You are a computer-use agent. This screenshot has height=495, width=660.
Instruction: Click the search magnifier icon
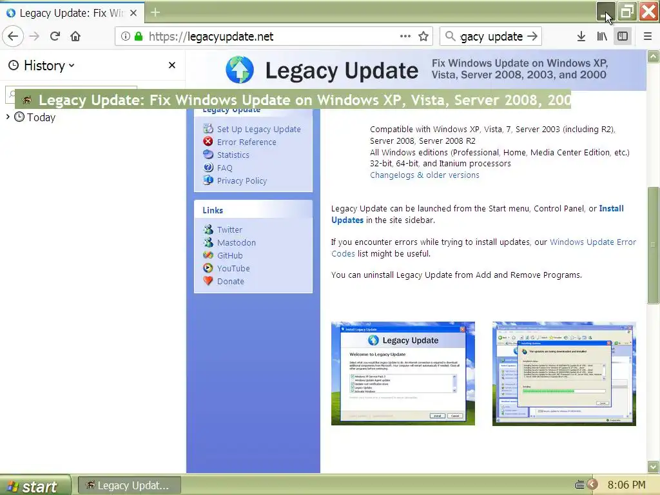[450, 36]
